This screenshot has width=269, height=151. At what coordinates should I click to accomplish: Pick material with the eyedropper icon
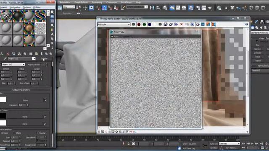pos(5,59)
